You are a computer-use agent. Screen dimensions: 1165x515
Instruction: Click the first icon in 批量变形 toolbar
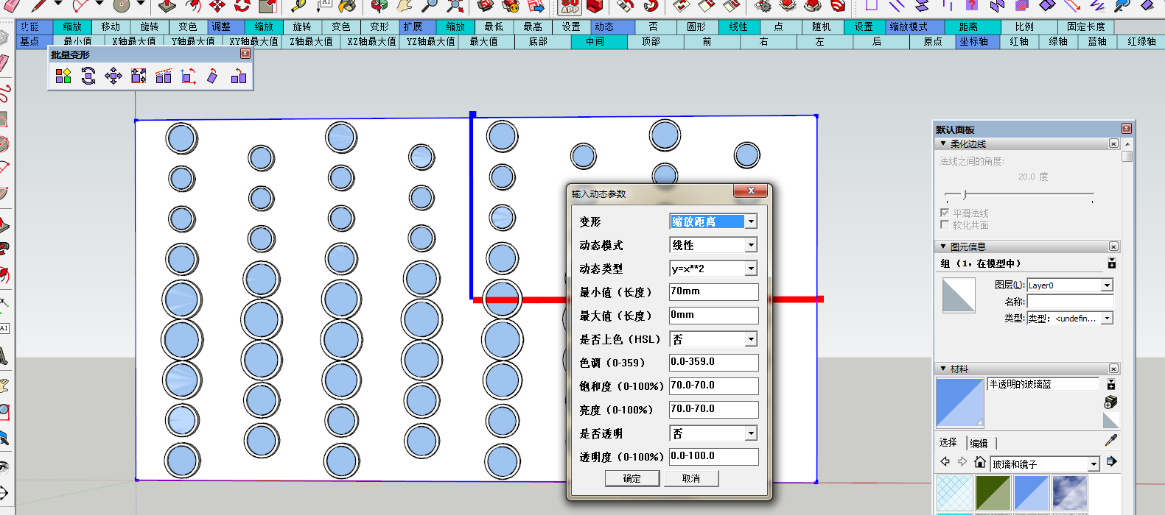[63, 76]
